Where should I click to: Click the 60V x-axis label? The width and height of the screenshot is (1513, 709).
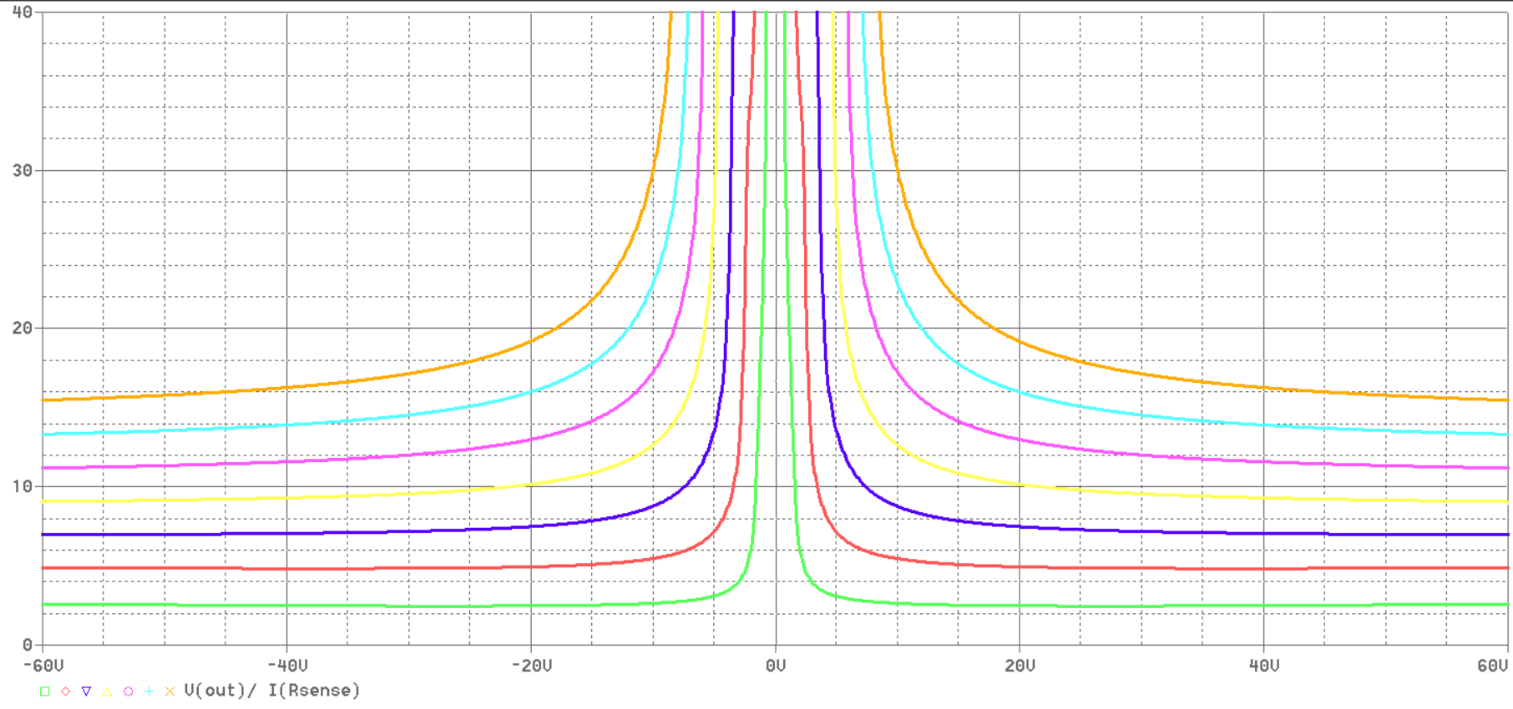click(x=1492, y=665)
